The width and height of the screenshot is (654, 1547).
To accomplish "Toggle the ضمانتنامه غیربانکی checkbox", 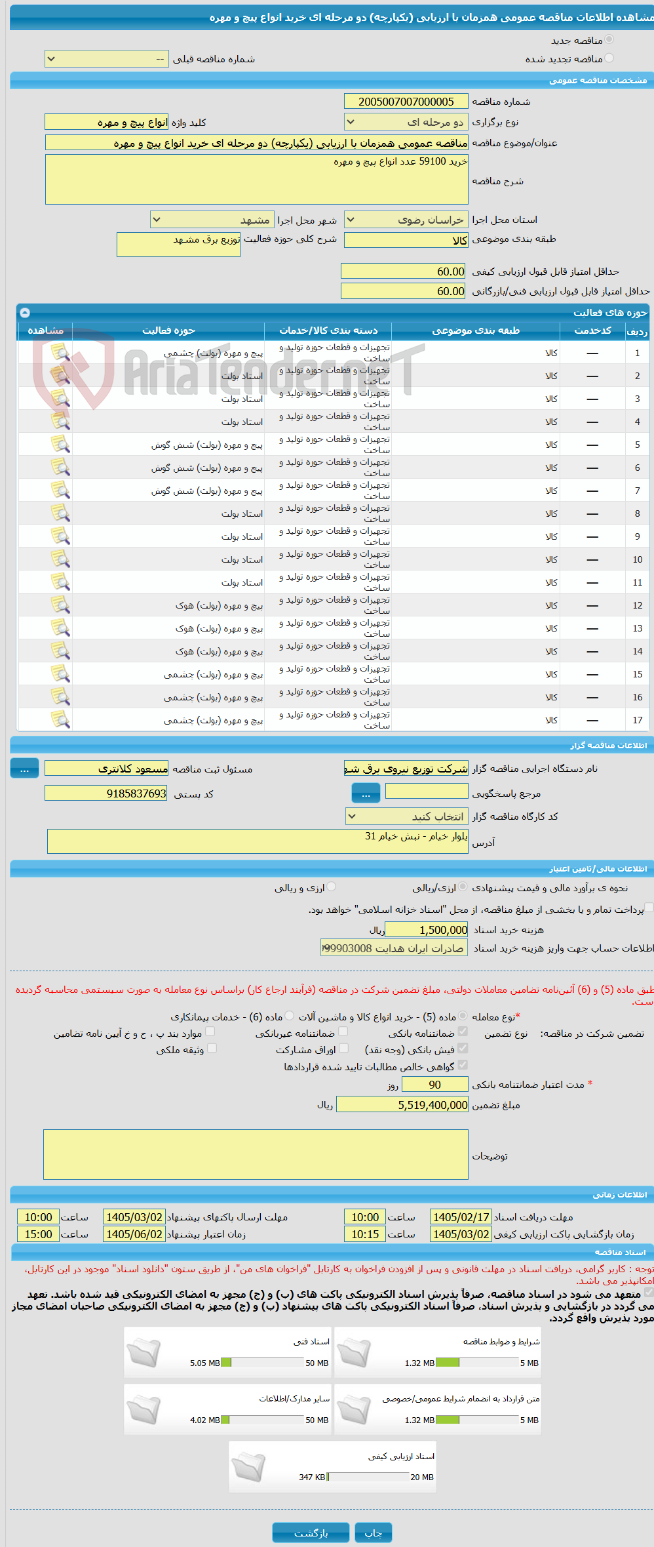I will click(343, 1032).
